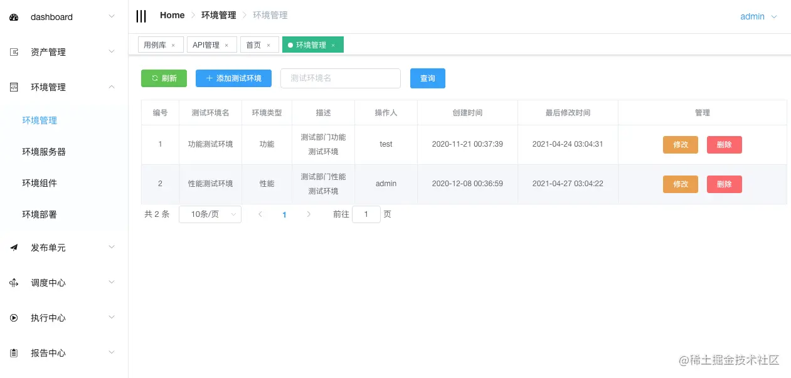This screenshot has width=791, height=378.
Task: Click 删除 for 功能测试环境 row
Action: 725,145
